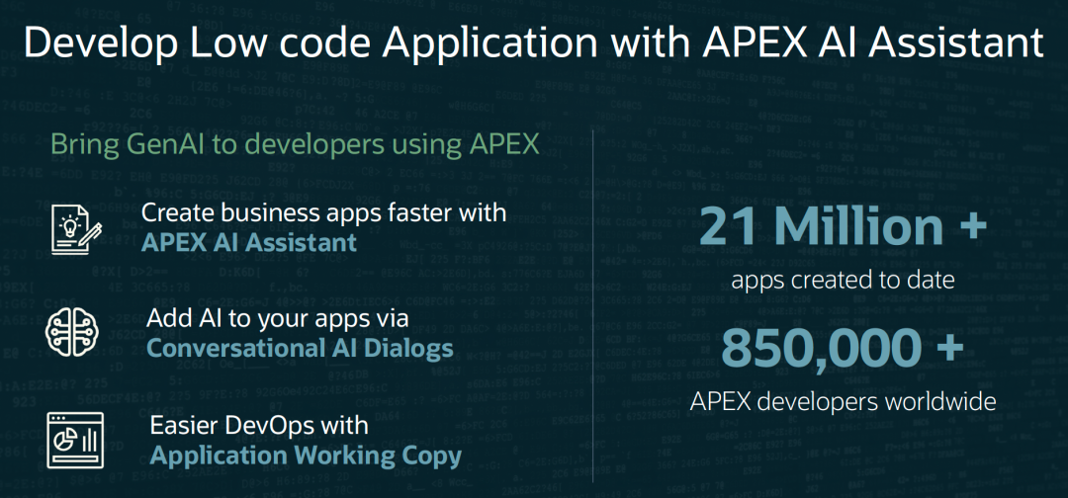
Task: Select the 'APEX AI Assistant' bold label
Action: [248, 242]
